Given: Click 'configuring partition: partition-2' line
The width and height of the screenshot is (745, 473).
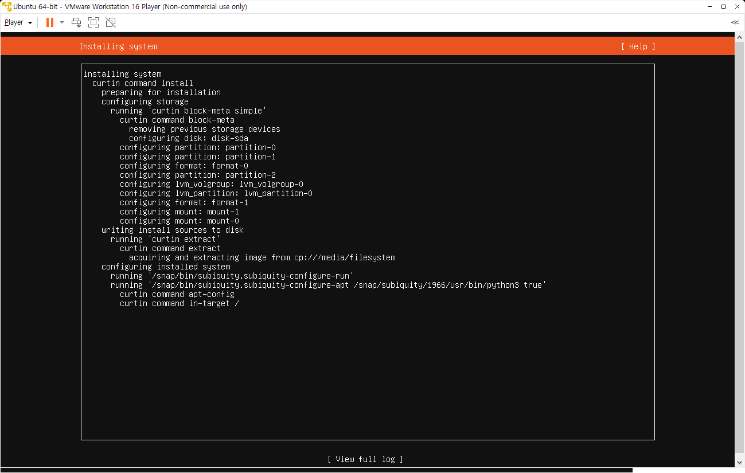Looking at the screenshot, I should tap(198, 175).
